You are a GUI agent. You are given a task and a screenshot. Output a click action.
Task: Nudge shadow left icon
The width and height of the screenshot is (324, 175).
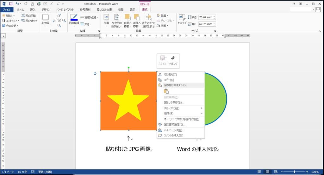(x=54, y=21)
